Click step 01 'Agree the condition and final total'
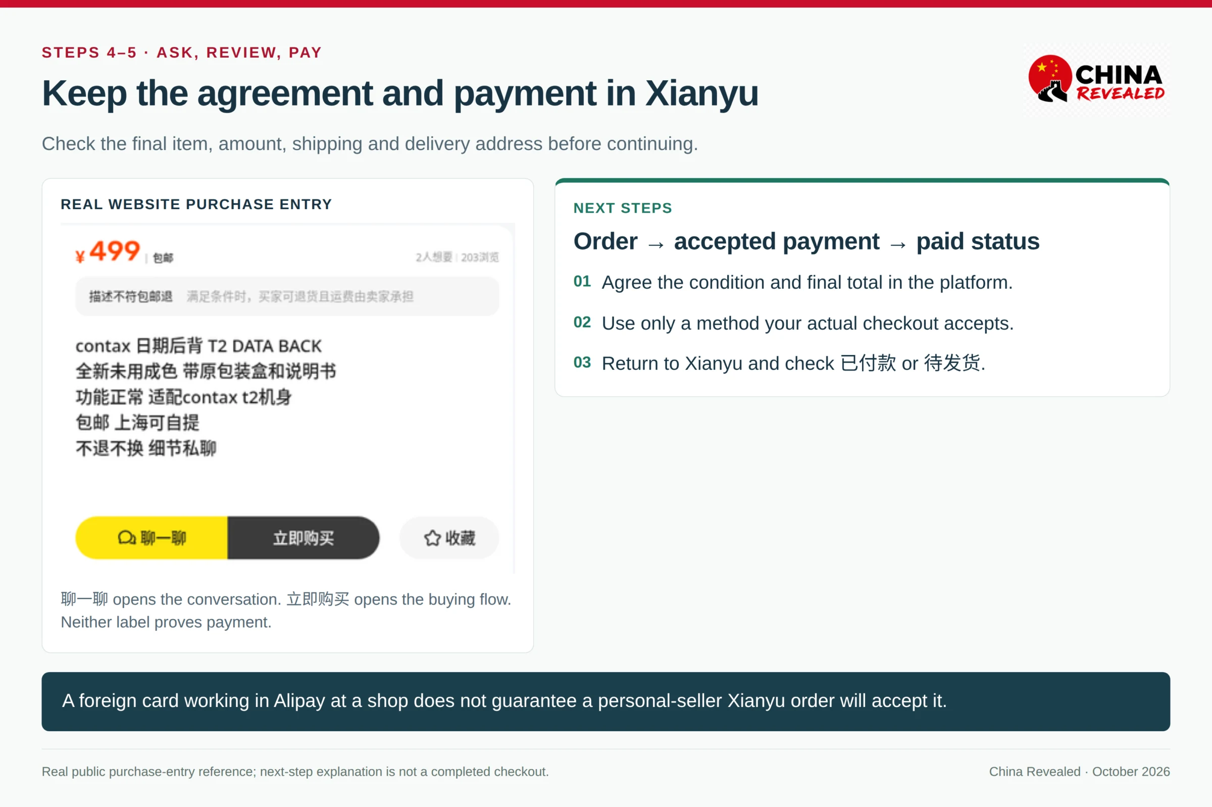Viewport: 1212px width, 807px height. [x=793, y=282]
